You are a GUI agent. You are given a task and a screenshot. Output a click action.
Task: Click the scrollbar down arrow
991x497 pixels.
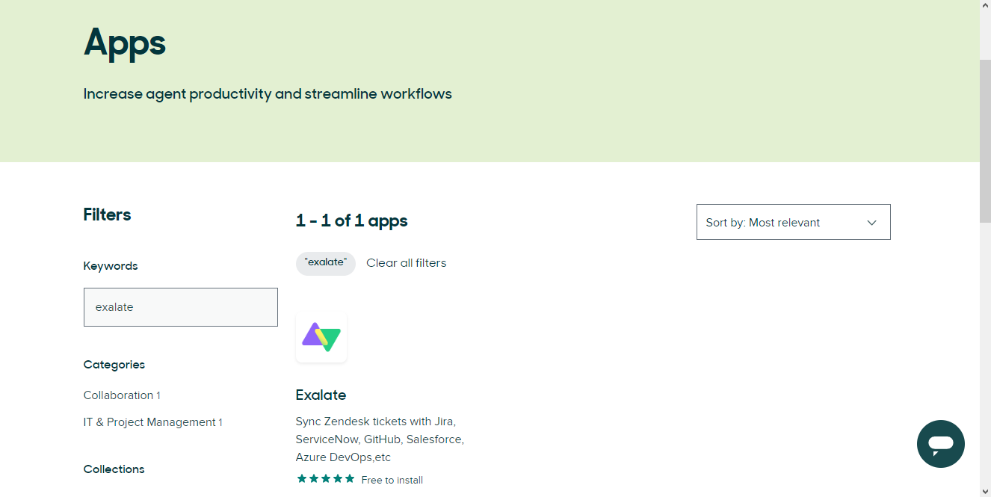tap(985, 491)
